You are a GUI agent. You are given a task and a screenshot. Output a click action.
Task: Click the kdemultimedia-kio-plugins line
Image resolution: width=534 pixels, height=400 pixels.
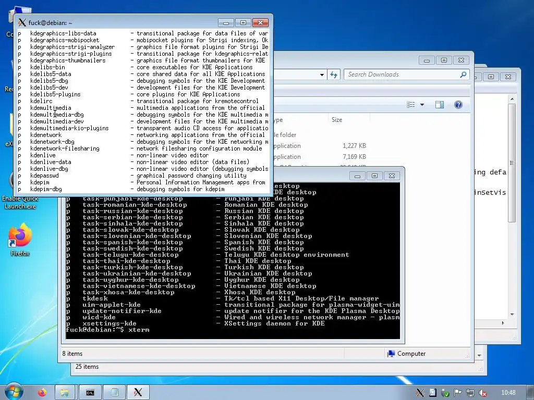pyautogui.click(x=143, y=128)
